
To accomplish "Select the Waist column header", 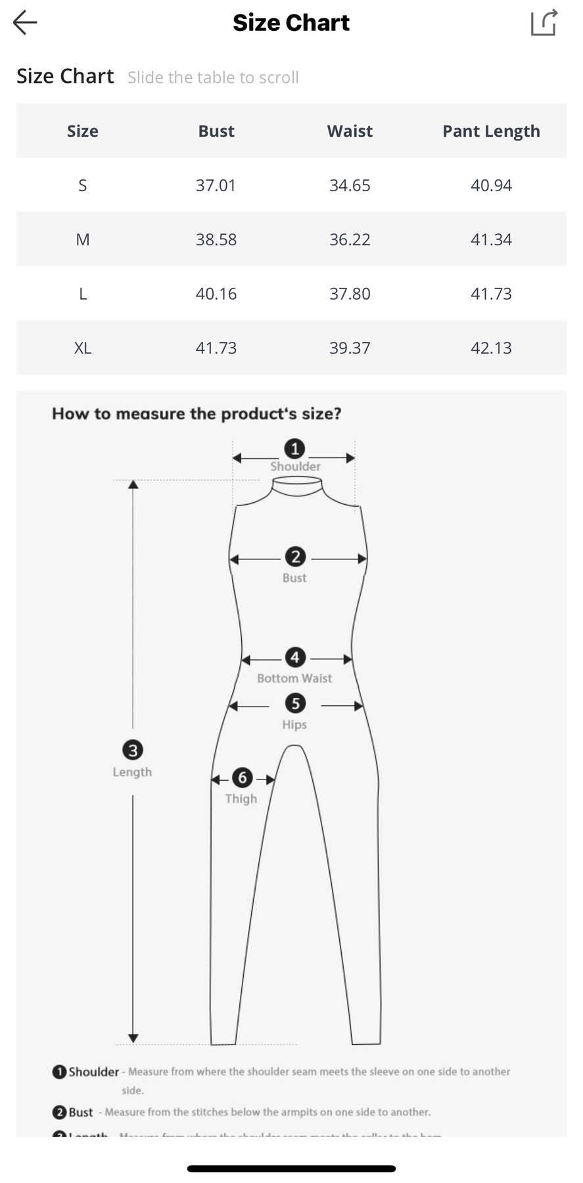I will click(350, 131).
